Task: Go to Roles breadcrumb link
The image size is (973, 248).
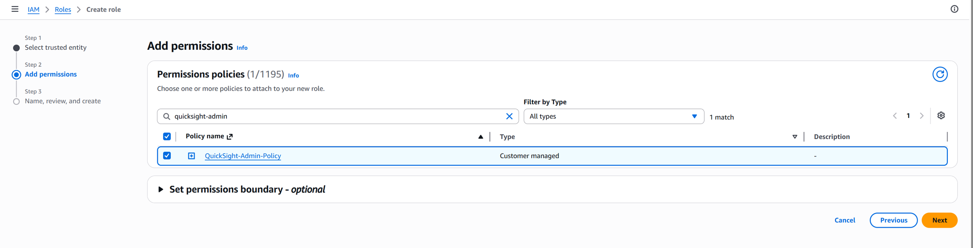Action: (x=63, y=10)
